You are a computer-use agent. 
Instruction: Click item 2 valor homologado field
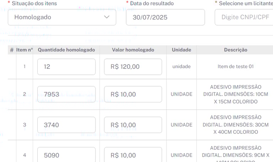[x=133, y=94]
